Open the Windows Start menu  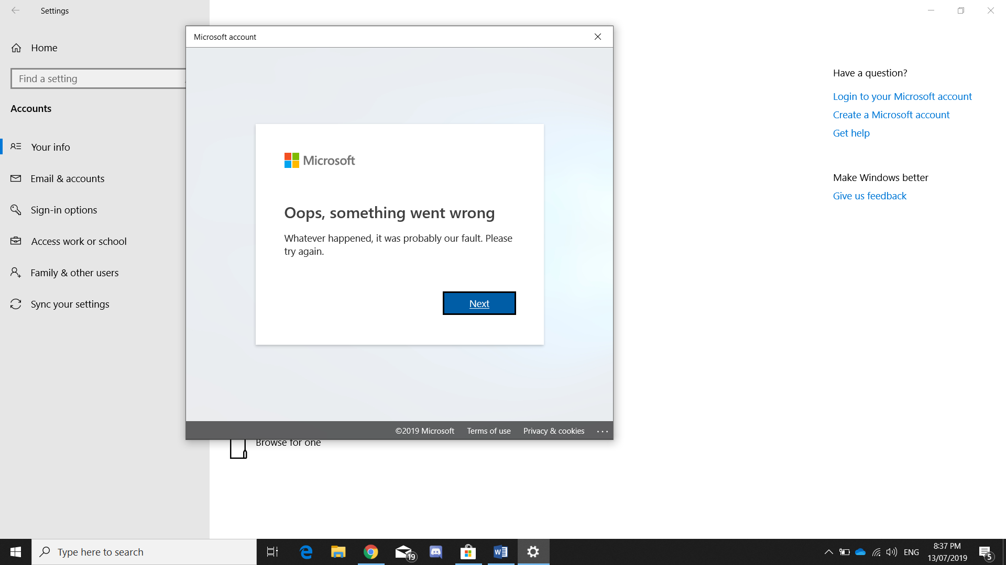coord(16,552)
